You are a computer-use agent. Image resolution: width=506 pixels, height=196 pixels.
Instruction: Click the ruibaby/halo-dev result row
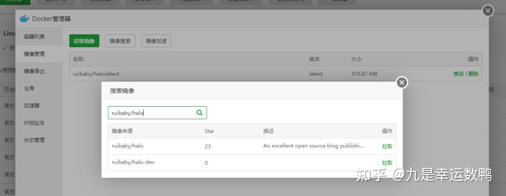click(x=252, y=163)
